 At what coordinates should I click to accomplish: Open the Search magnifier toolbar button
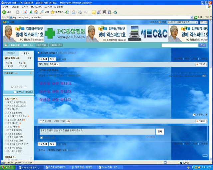pos(44,12)
